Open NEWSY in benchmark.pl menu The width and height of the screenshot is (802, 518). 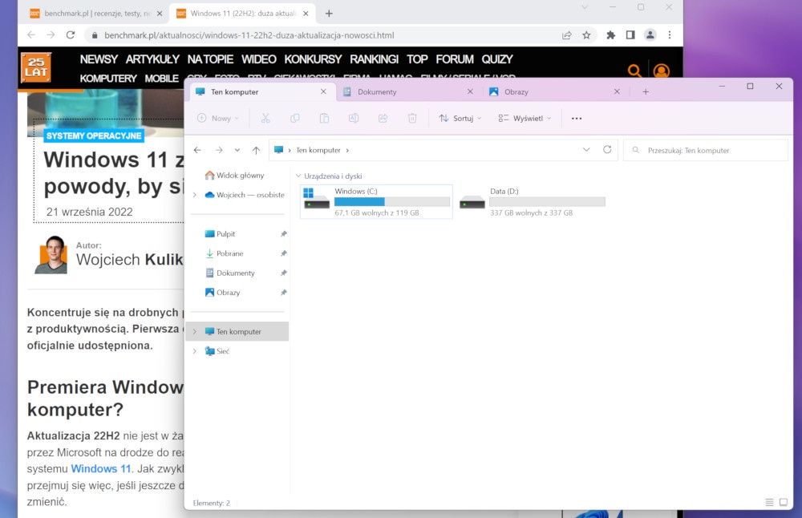99,59
